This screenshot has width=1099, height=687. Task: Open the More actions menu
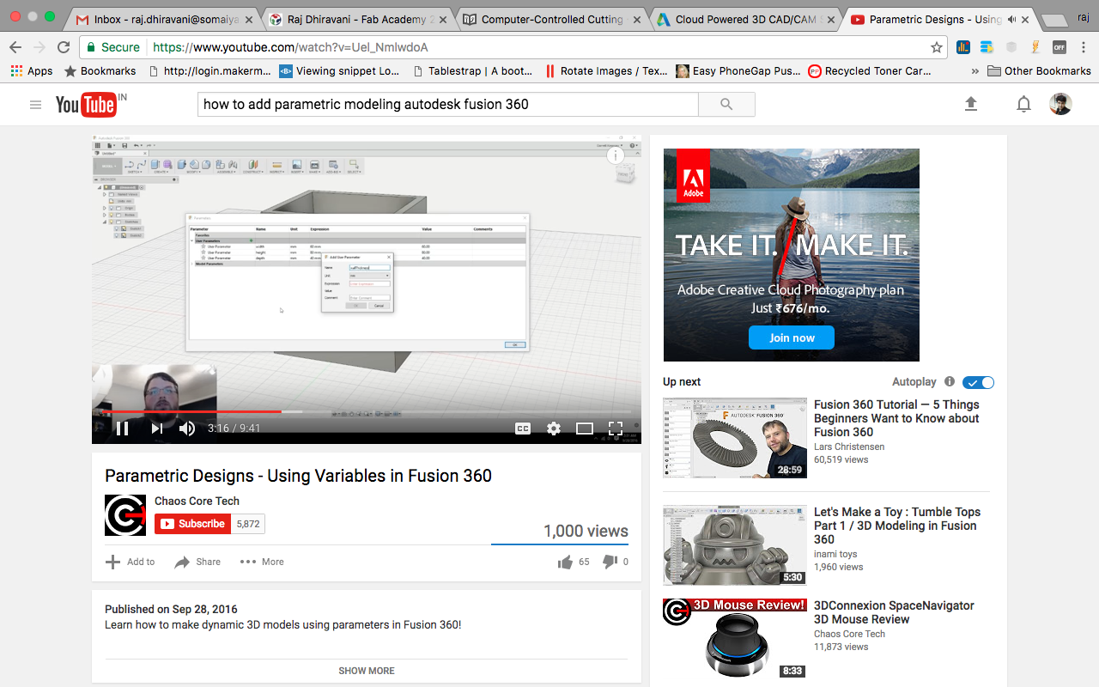tap(262, 562)
